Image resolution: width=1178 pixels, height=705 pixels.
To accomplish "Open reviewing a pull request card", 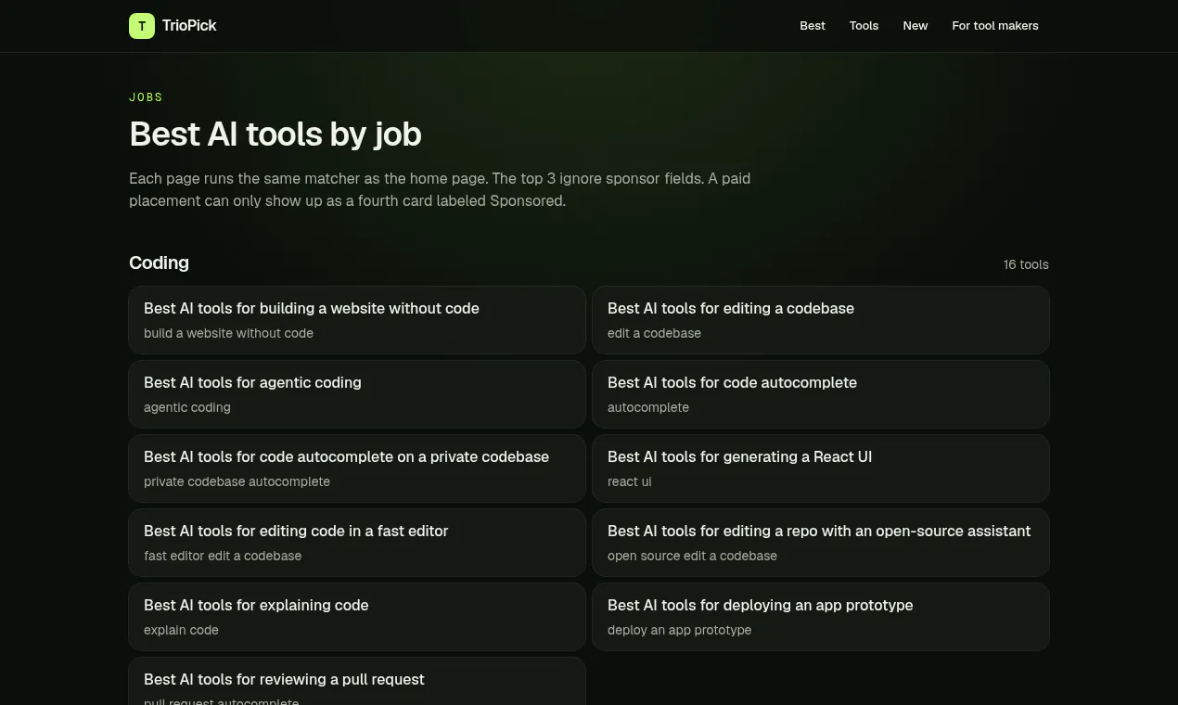I will (x=357, y=682).
